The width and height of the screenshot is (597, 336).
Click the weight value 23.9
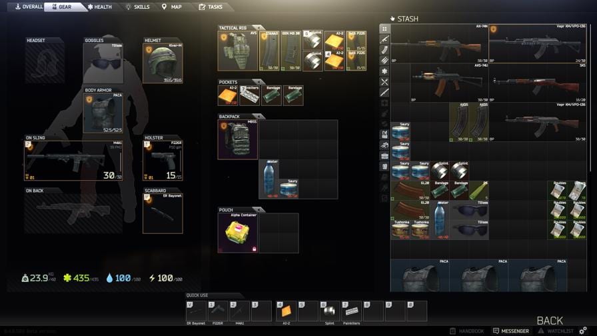tap(39, 278)
